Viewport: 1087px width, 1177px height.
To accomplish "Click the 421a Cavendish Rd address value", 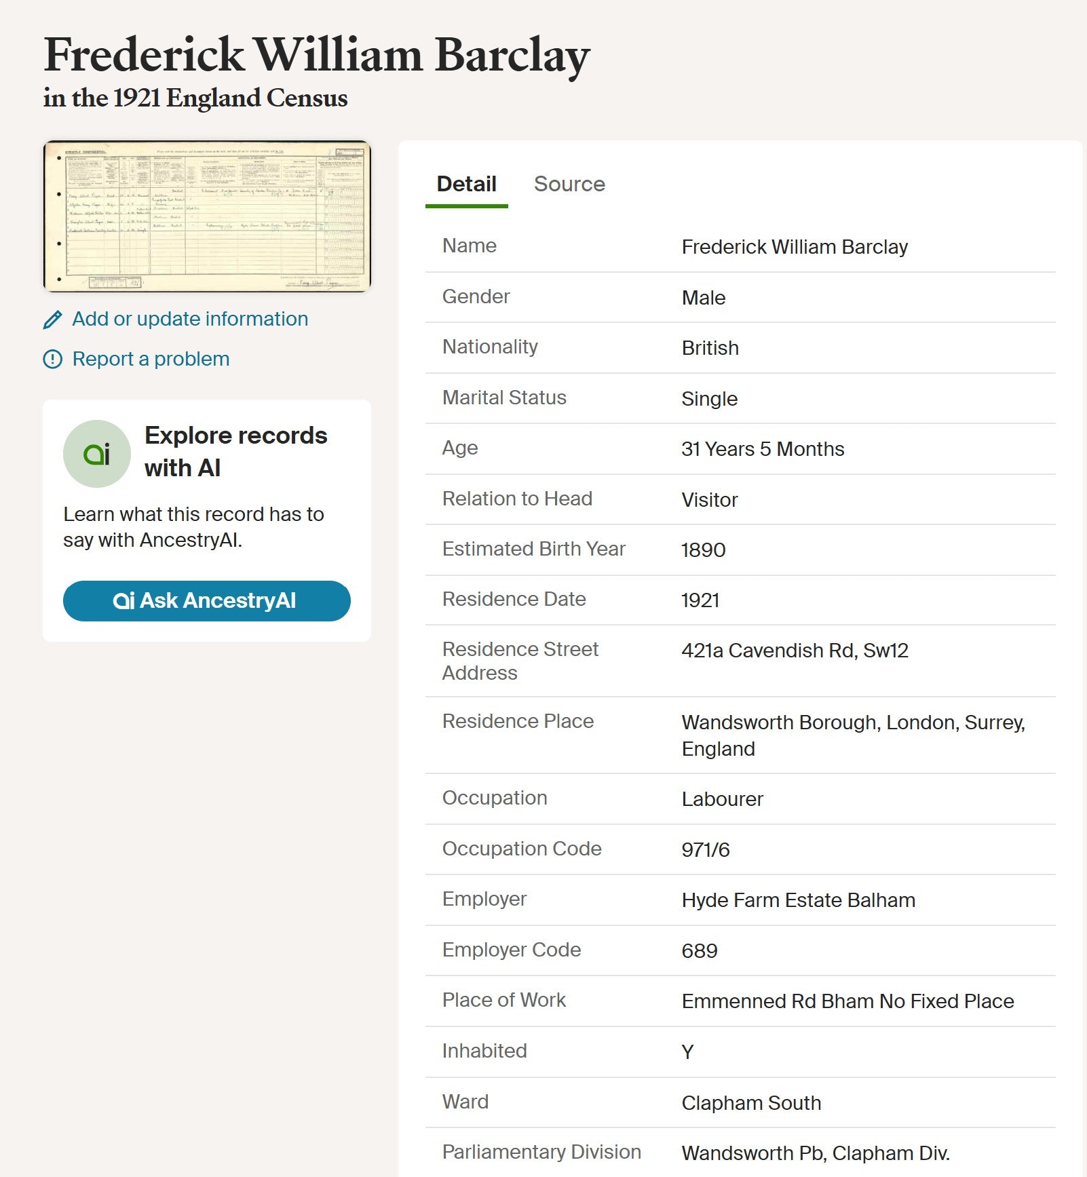I will 794,651.
